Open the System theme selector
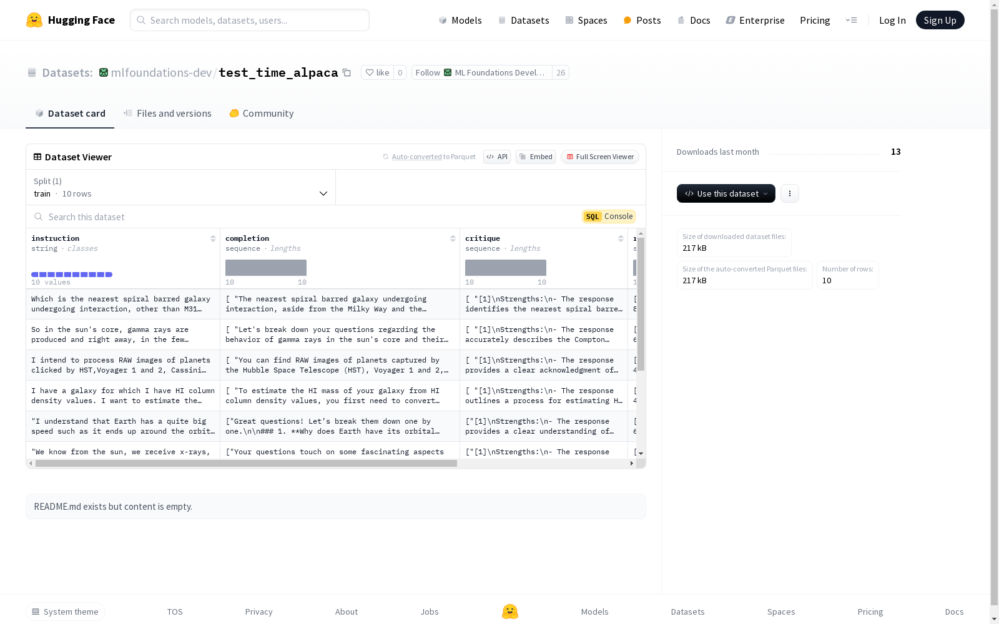 [x=66, y=612]
